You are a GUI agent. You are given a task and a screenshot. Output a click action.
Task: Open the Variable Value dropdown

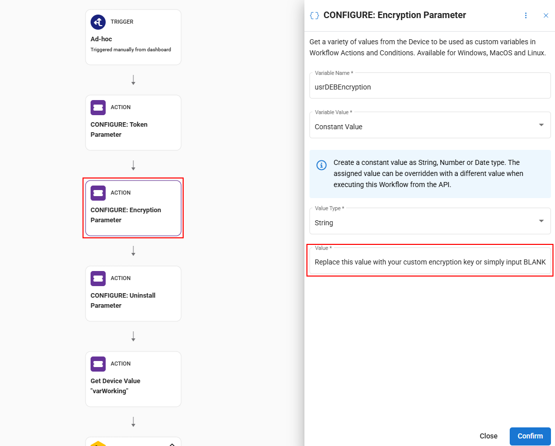[x=430, y=125]
